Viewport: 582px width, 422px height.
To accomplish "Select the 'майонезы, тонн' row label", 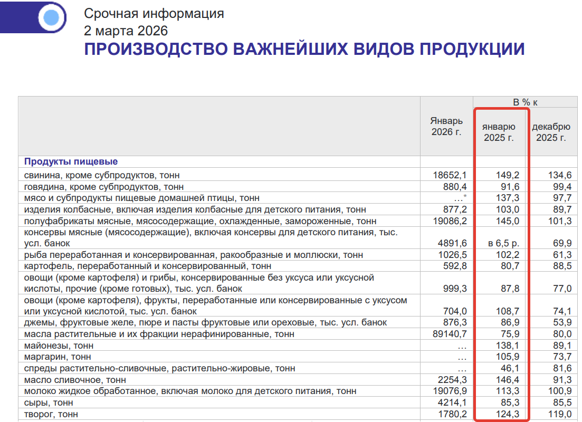I will point(59,346).
